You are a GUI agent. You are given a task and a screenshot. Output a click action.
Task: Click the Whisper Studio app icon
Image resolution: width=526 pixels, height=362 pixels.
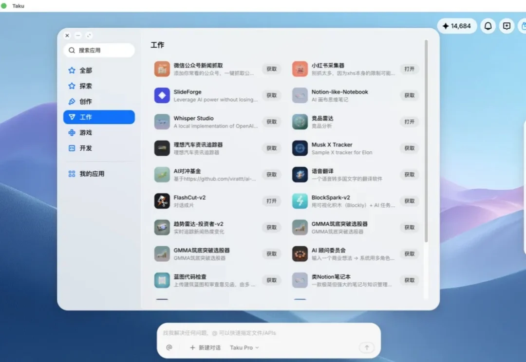click(162, 122)
